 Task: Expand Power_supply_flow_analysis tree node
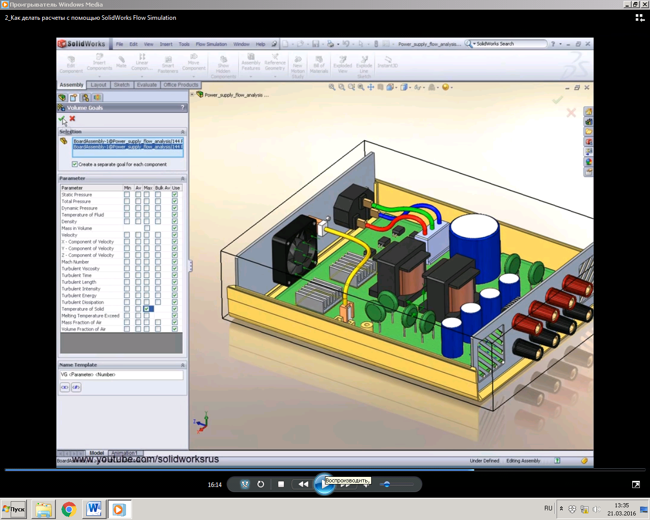pos(192,94)
